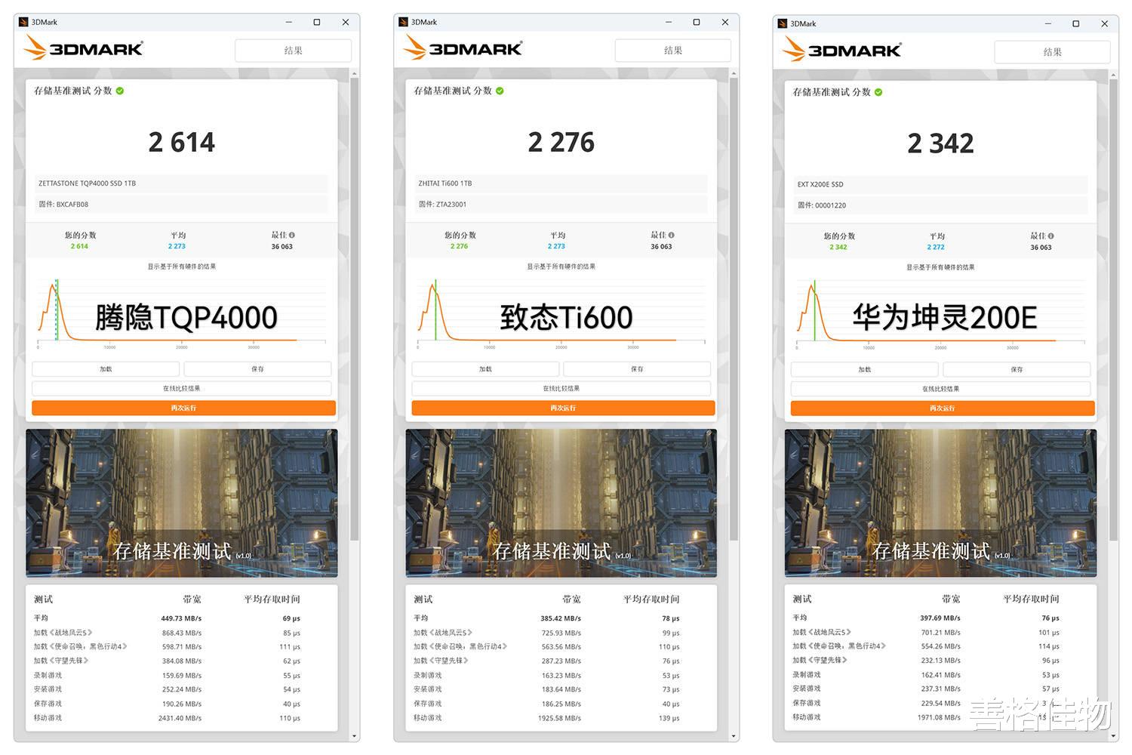
Task: Click the 2431.40 MB/s bandwidth value
Action: 180,718
